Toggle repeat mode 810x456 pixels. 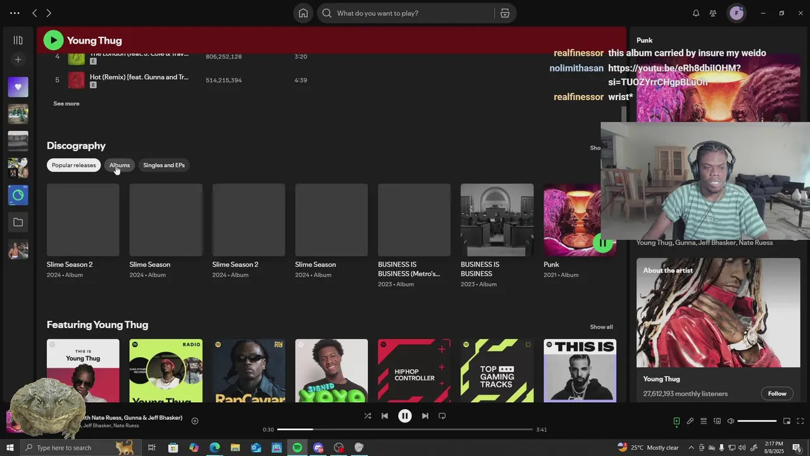(442, 416)
